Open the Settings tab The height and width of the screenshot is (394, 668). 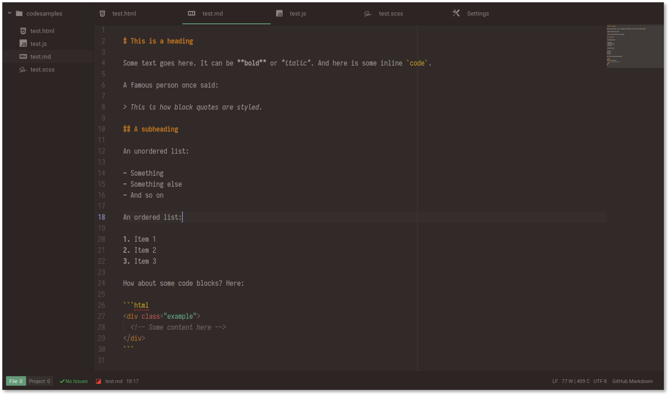point(491,13)
